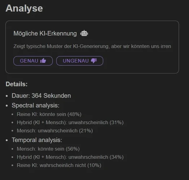Viewport: 189px width, 180px height.
Task: Click the thumbs-down icon in UNGENAU
Action: tap(94, 60)
